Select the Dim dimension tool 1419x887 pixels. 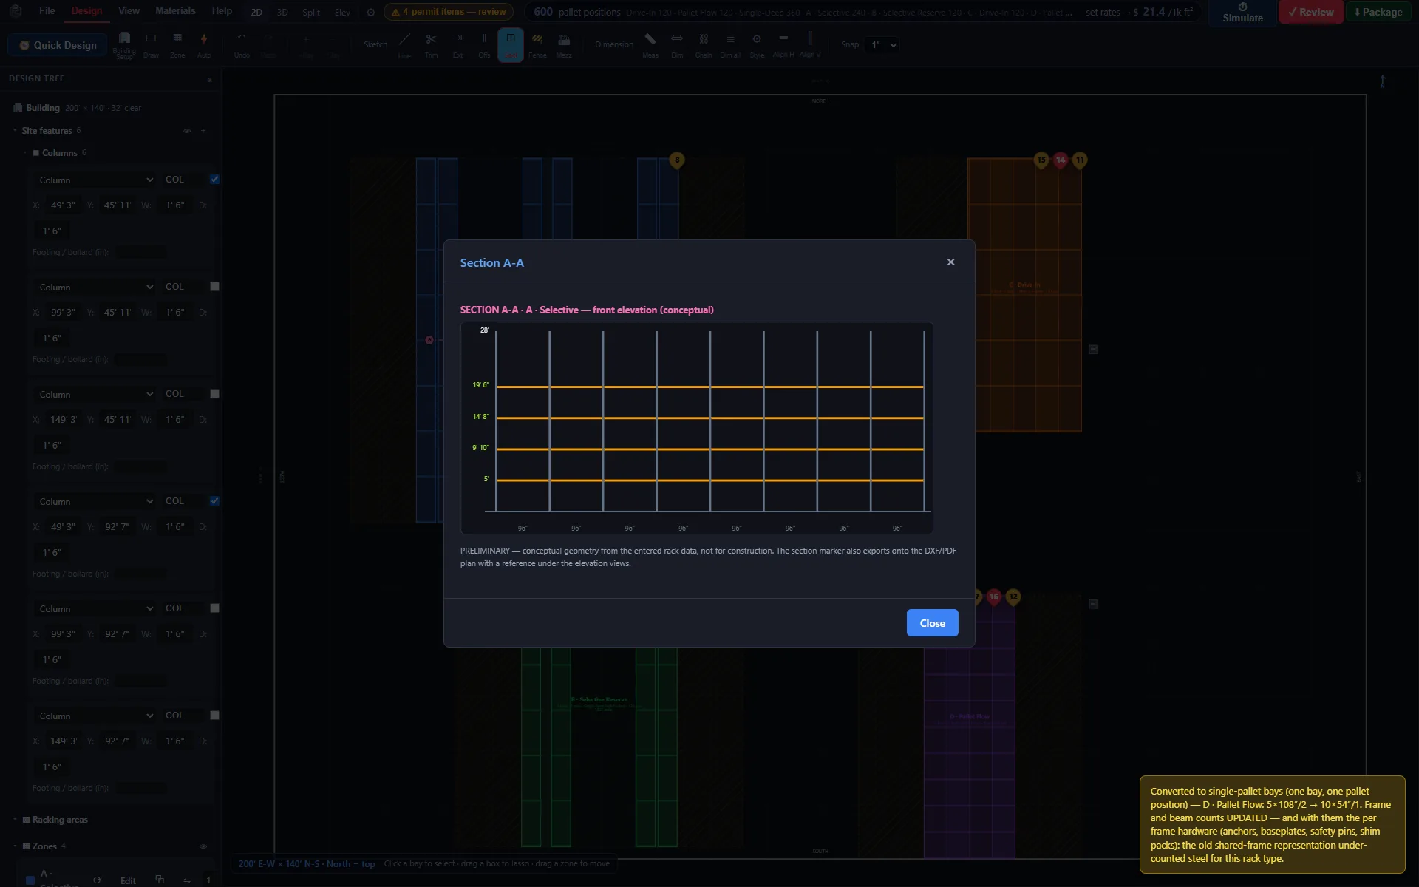point(677,44)
